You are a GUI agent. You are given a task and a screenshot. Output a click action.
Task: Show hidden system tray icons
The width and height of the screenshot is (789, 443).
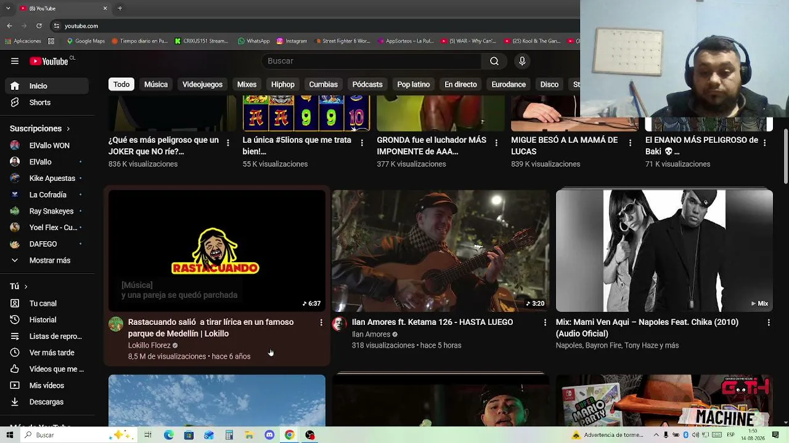tap(656, 435)
